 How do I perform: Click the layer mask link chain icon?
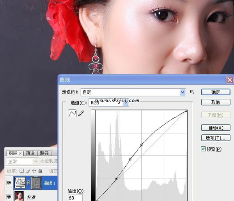tap(28, 183)
